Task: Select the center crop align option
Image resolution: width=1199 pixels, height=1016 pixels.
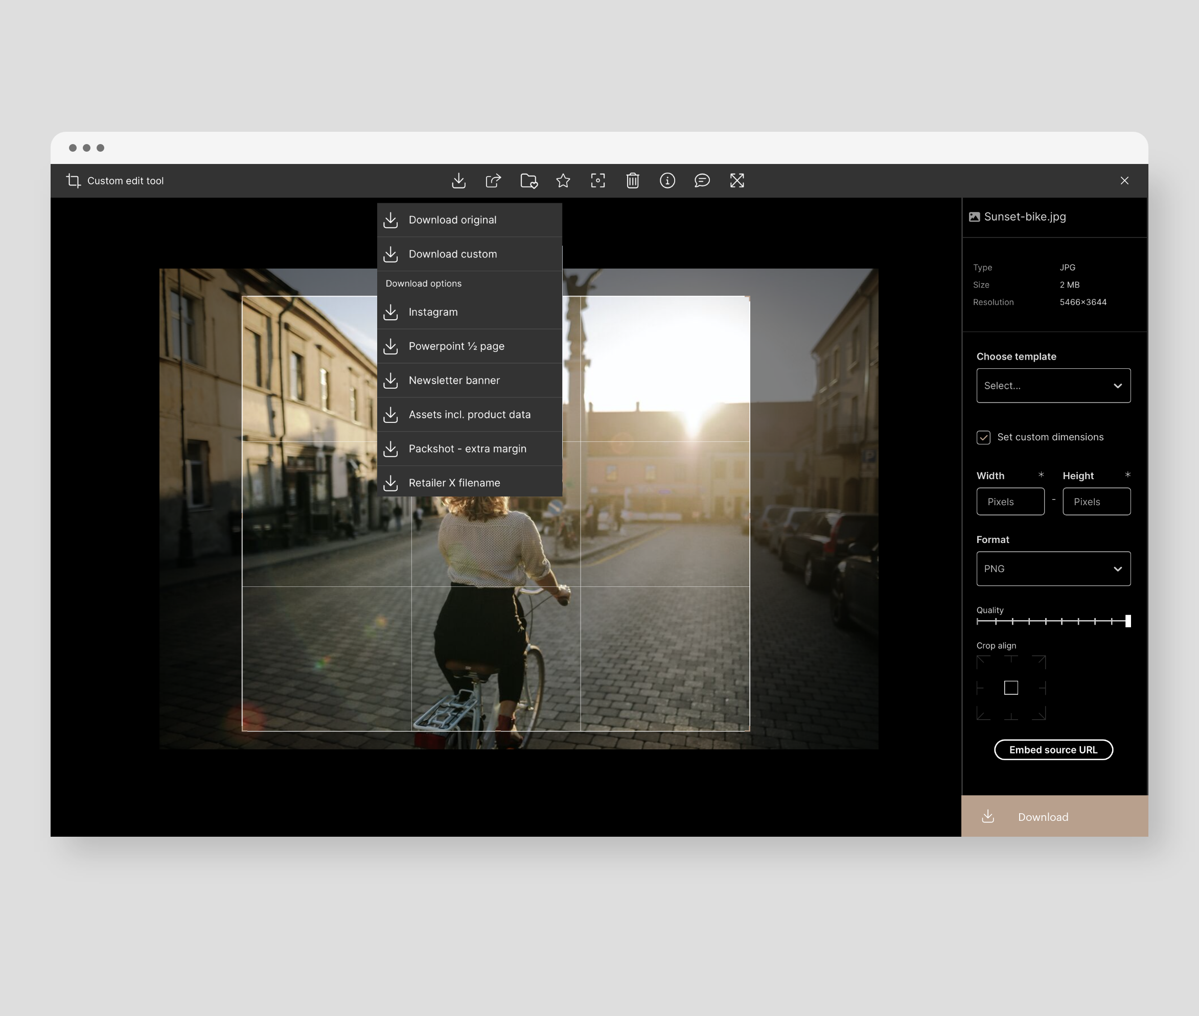Action: (x=1010, y=688)
